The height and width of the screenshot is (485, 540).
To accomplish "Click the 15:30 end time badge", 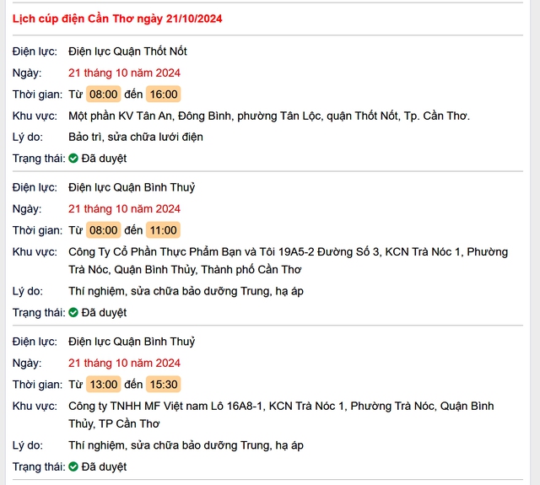I will (x=163, y=384).
